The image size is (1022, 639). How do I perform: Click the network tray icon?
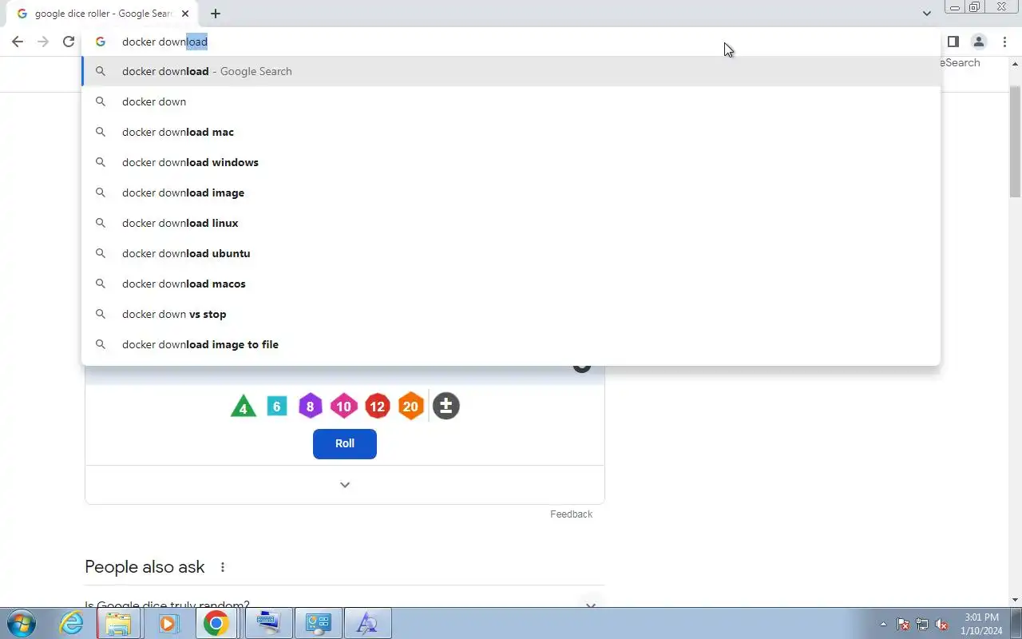[922, 624]
